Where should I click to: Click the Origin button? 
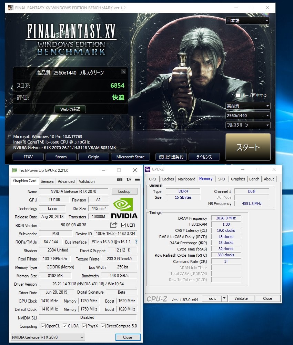pyautogui.click(x=94, y=157)
